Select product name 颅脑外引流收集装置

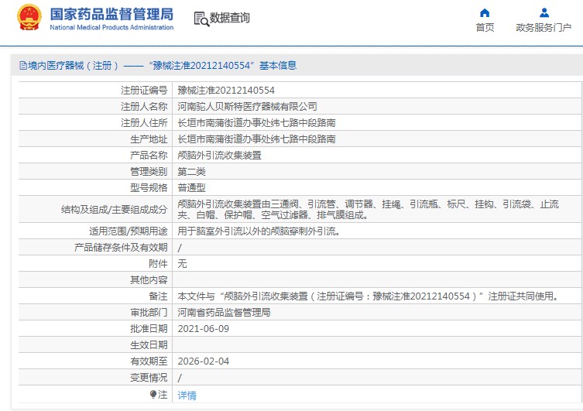tap(219, 156)
